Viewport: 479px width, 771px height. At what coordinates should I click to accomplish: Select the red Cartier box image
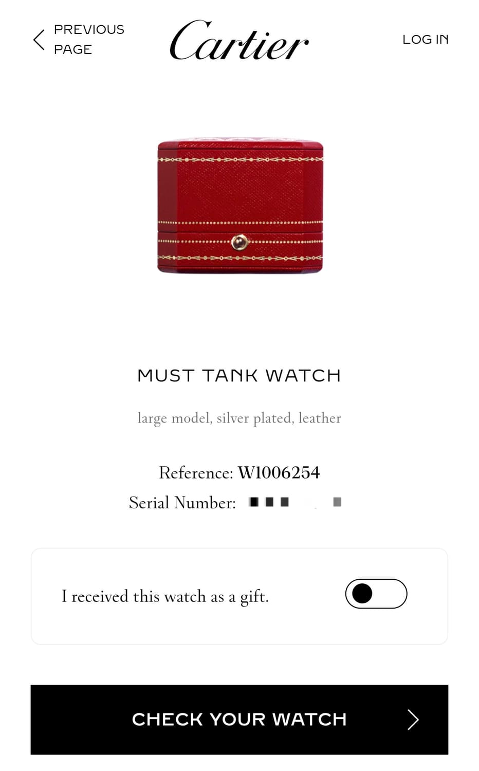(x=240, y=206)
